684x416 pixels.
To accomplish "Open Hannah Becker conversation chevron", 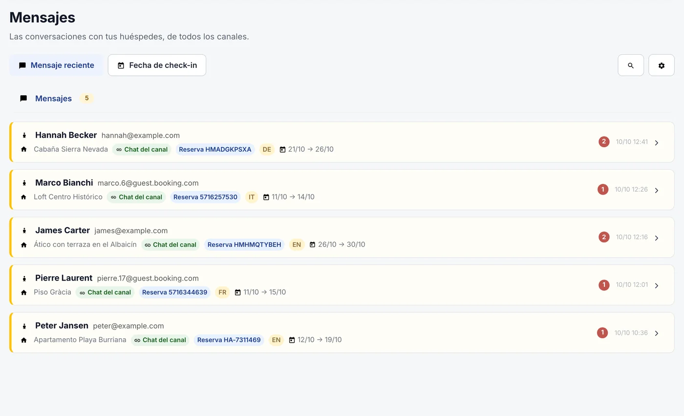I will pyautogui.click(x=657, y=143).
